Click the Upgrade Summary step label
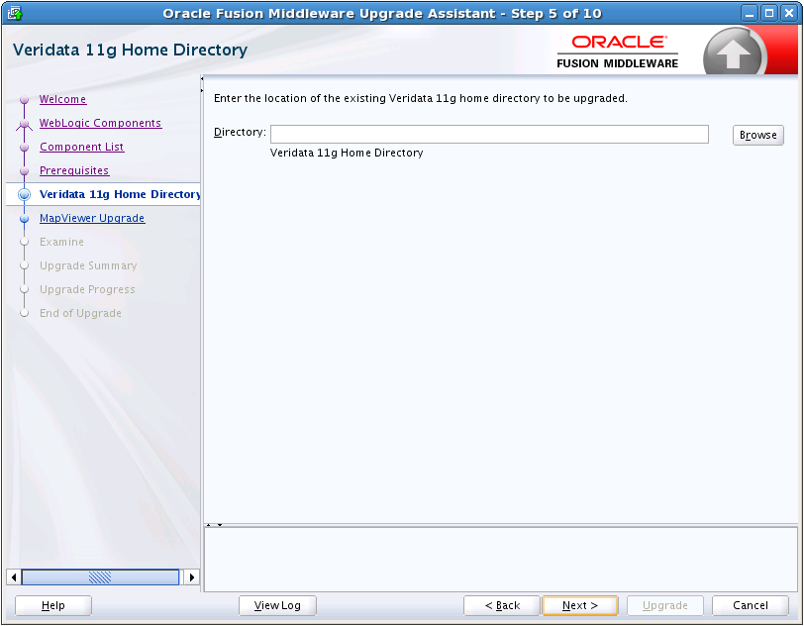The width and height of the screenshot is (804, 626). [88, 265]
